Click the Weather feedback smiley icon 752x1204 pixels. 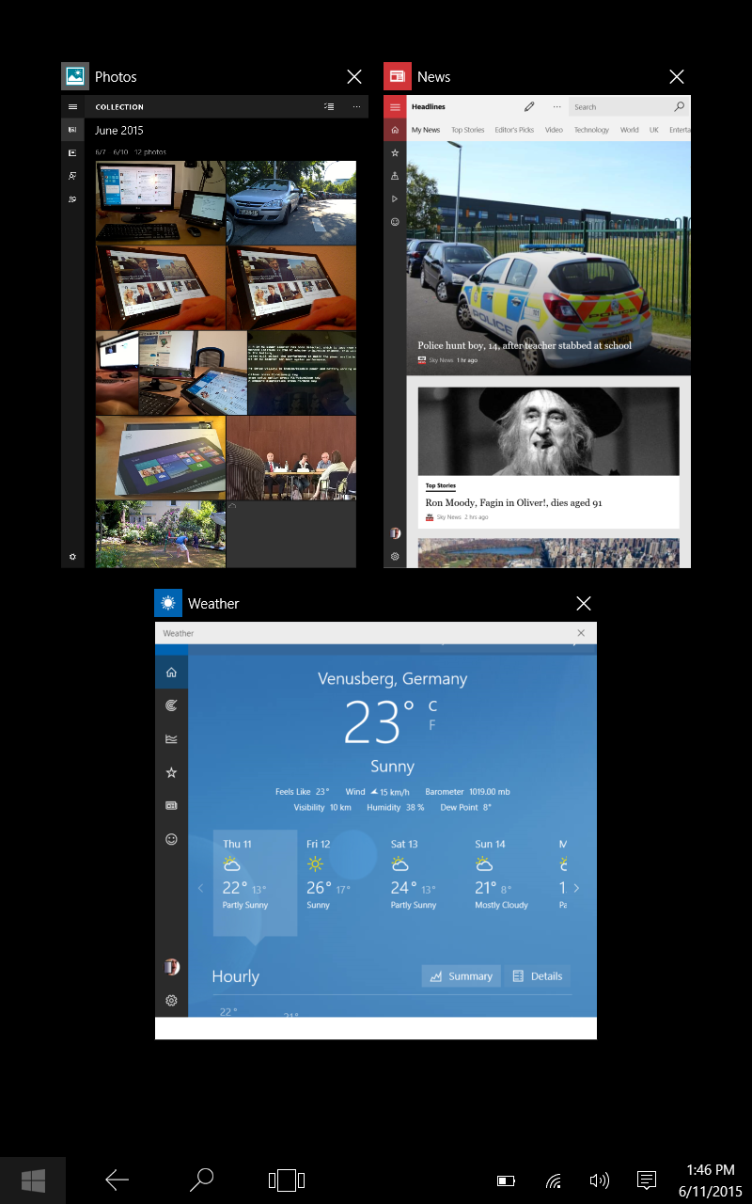(171, 839)
